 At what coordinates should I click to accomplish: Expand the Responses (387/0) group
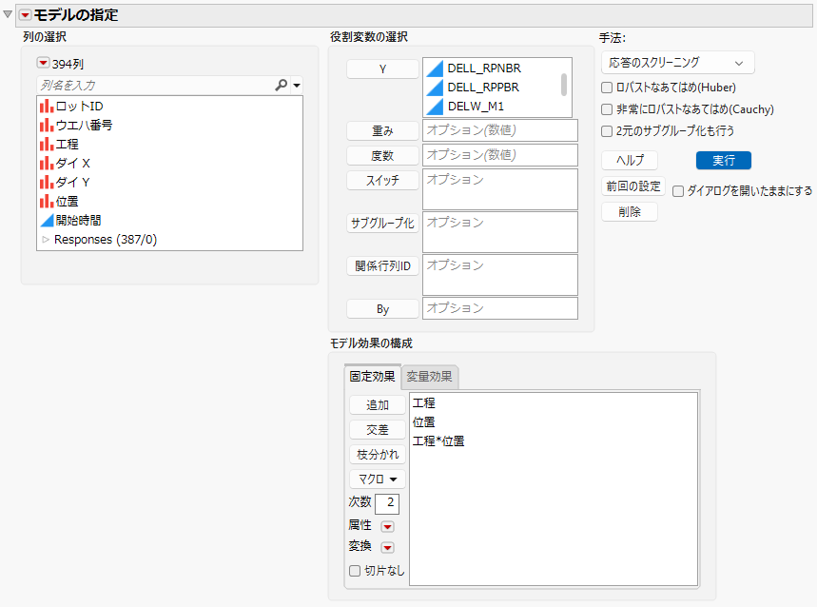46,240
